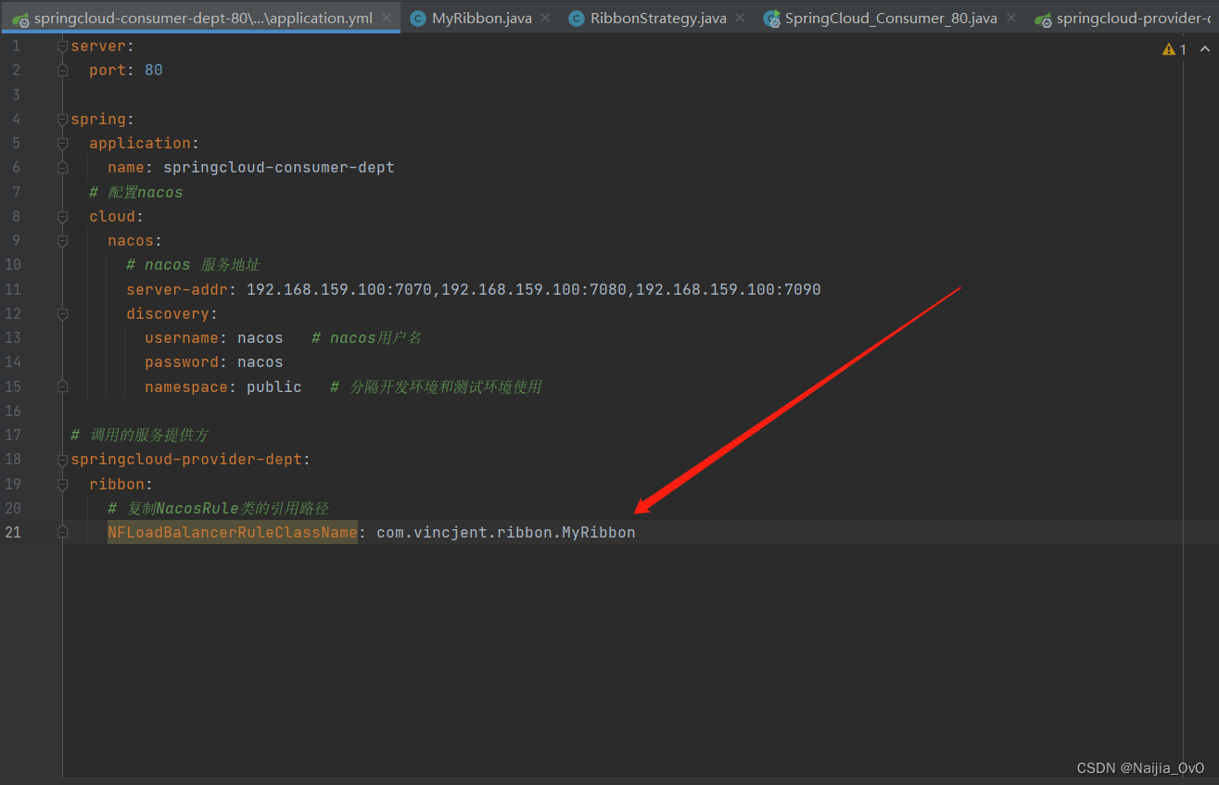1219x785 pixels.
Task: Click the springcloud-consumer-dept name value
Action: pos(279,168)
